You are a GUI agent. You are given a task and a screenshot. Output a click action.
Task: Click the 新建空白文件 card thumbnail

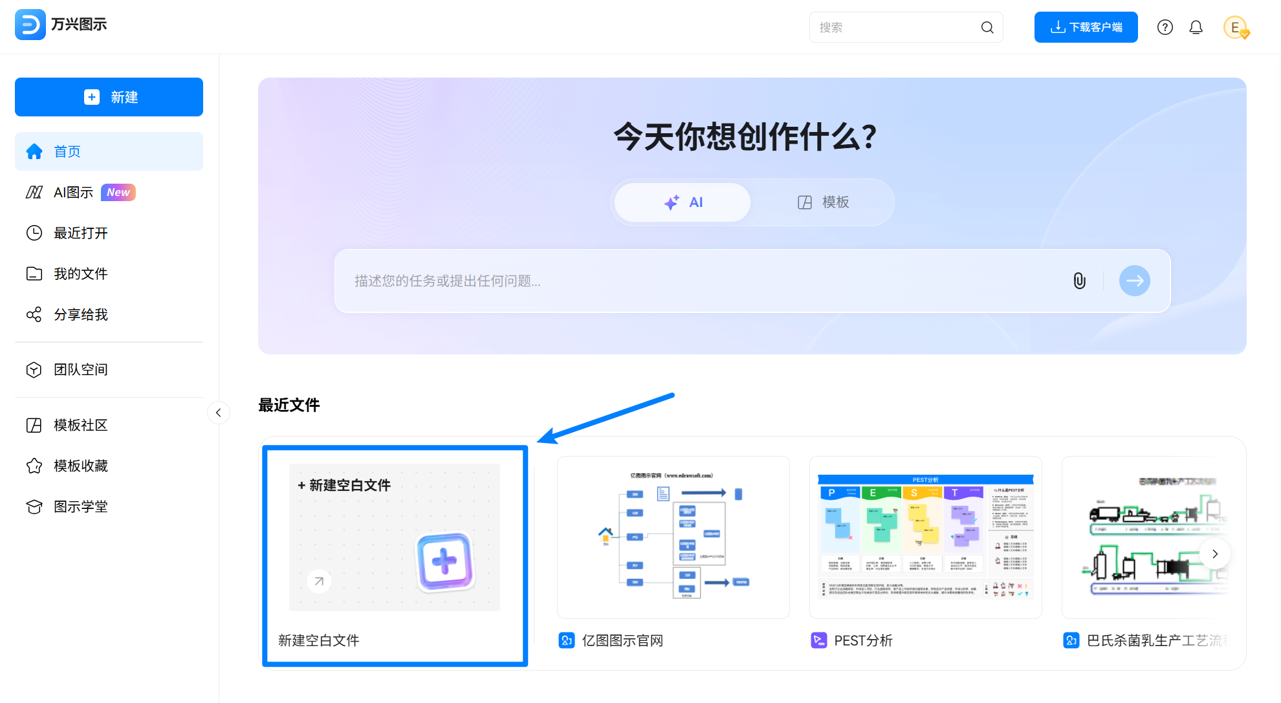(x=395, y=537)
